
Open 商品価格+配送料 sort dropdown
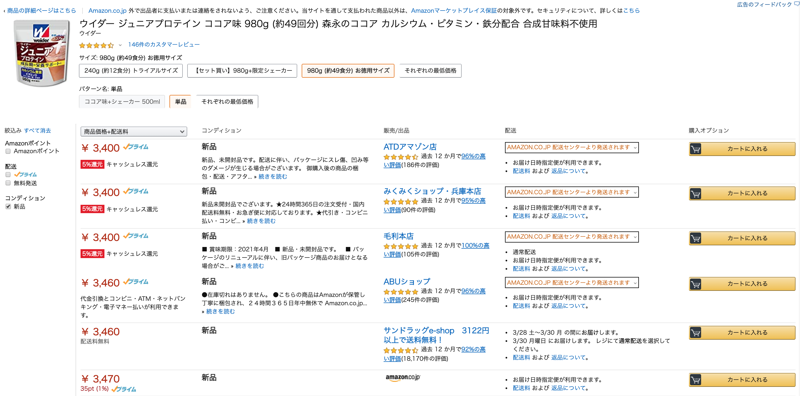pyautogui.click(x=134, y=132)
